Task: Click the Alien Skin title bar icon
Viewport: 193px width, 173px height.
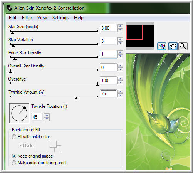Action: [x=9, y=8]
